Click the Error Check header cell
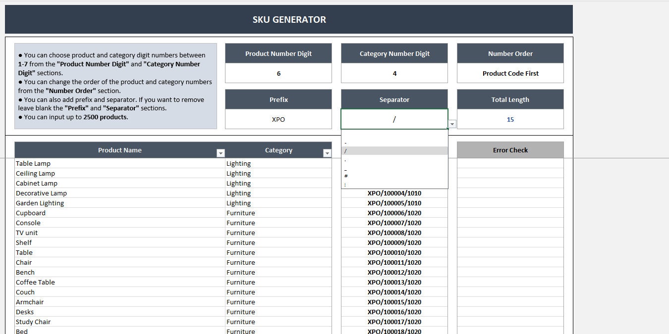This screenshot has height=334, width=669. pyautogui.click(x=510, y=150)
